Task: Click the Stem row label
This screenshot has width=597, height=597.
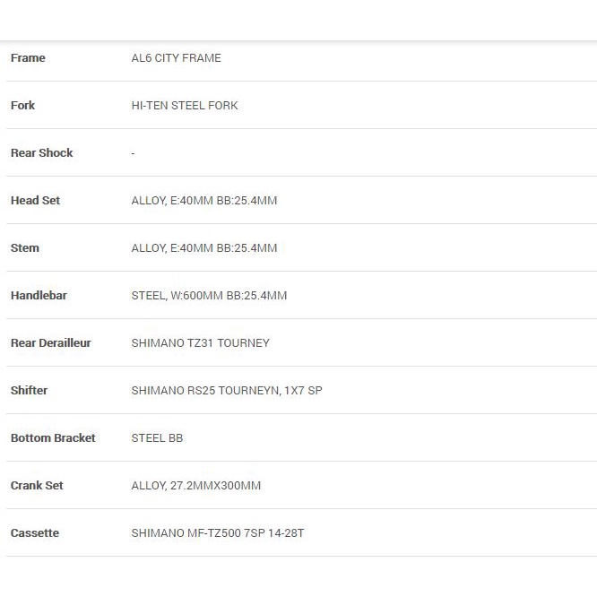Action: tap(25, 248)
